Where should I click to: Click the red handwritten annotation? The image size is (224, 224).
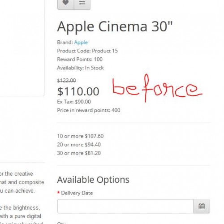pyautogui.click(x=157, y=88)
